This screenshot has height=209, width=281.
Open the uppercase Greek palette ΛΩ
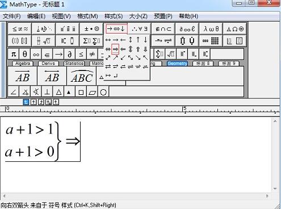(235, 29)
